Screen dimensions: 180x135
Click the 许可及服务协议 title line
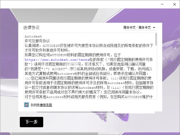[37, 41]
